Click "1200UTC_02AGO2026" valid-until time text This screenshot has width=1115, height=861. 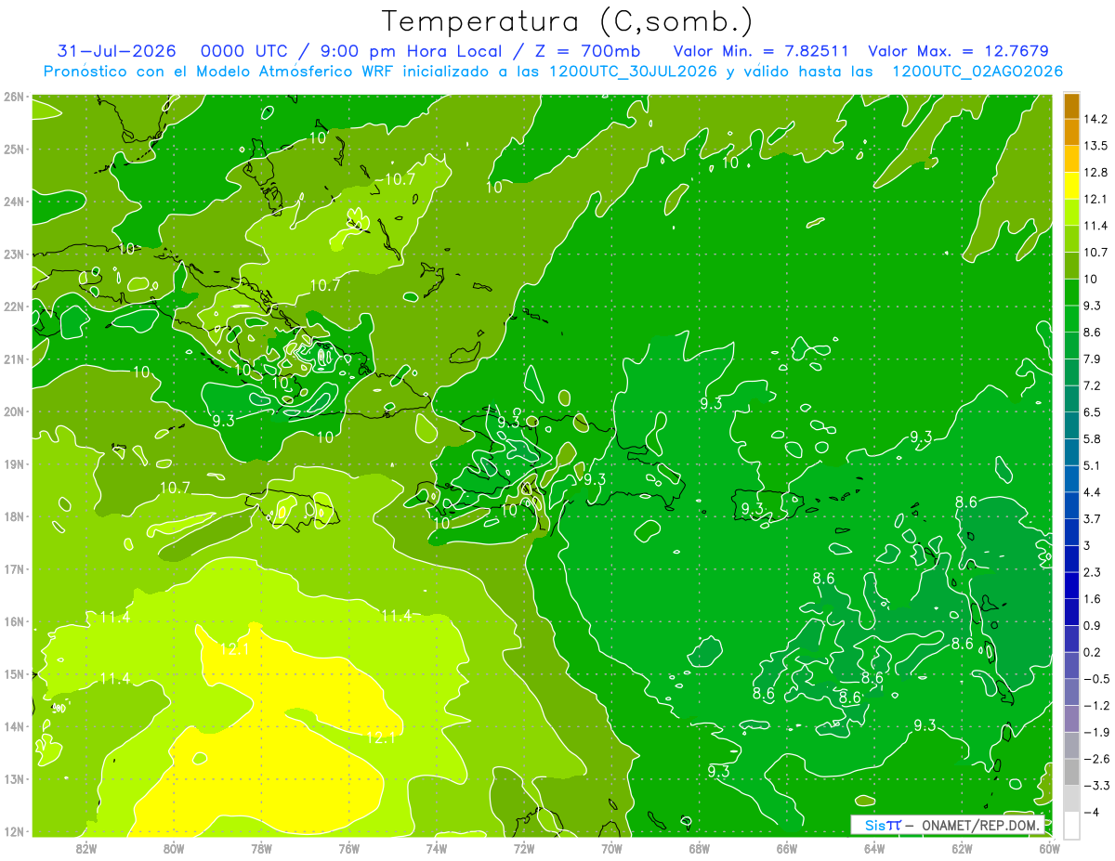coord(977,72)
